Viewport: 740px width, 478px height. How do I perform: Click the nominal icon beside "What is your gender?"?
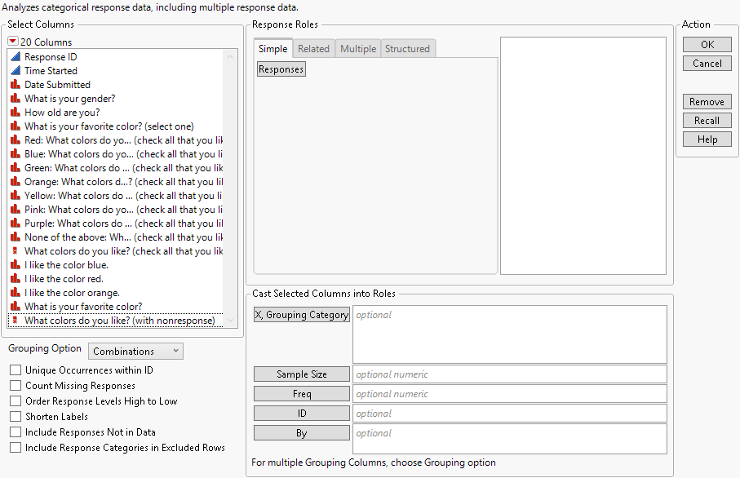click(16, 98)
